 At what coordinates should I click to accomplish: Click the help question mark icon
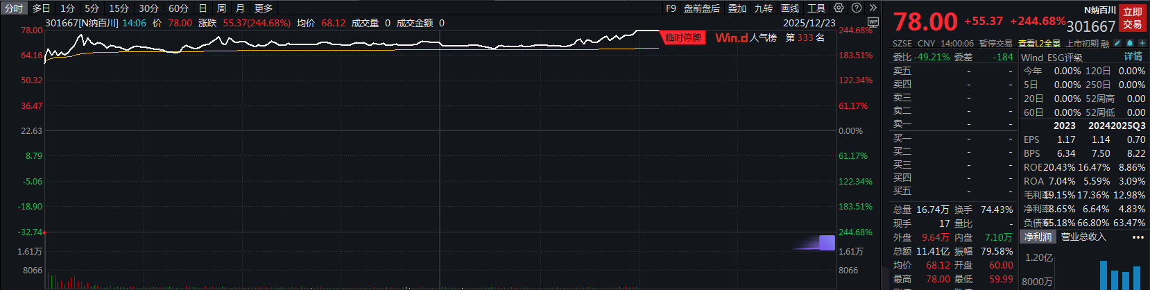(x=857, y=8)
